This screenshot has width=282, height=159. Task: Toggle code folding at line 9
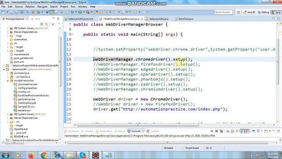(x=72, y=34)
